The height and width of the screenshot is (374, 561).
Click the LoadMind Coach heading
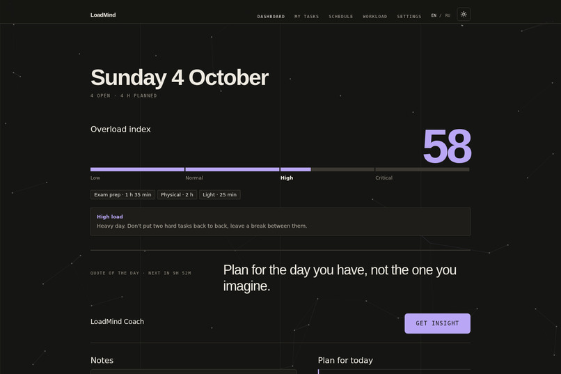click(118, 322)
